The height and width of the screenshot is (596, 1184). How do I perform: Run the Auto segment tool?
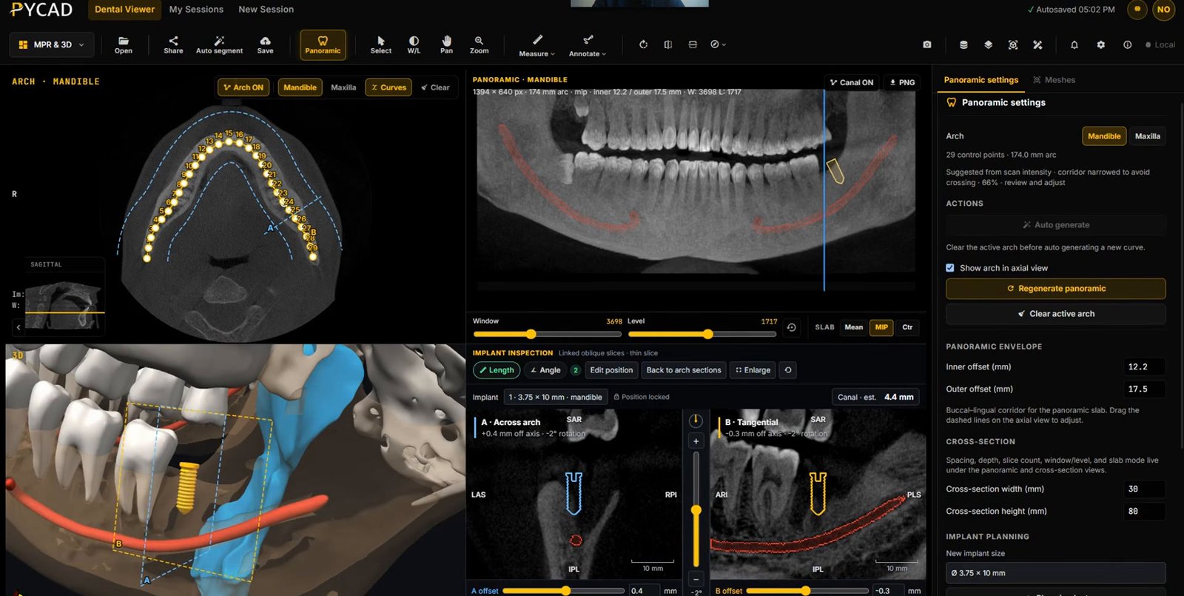(x=219, y=44)
